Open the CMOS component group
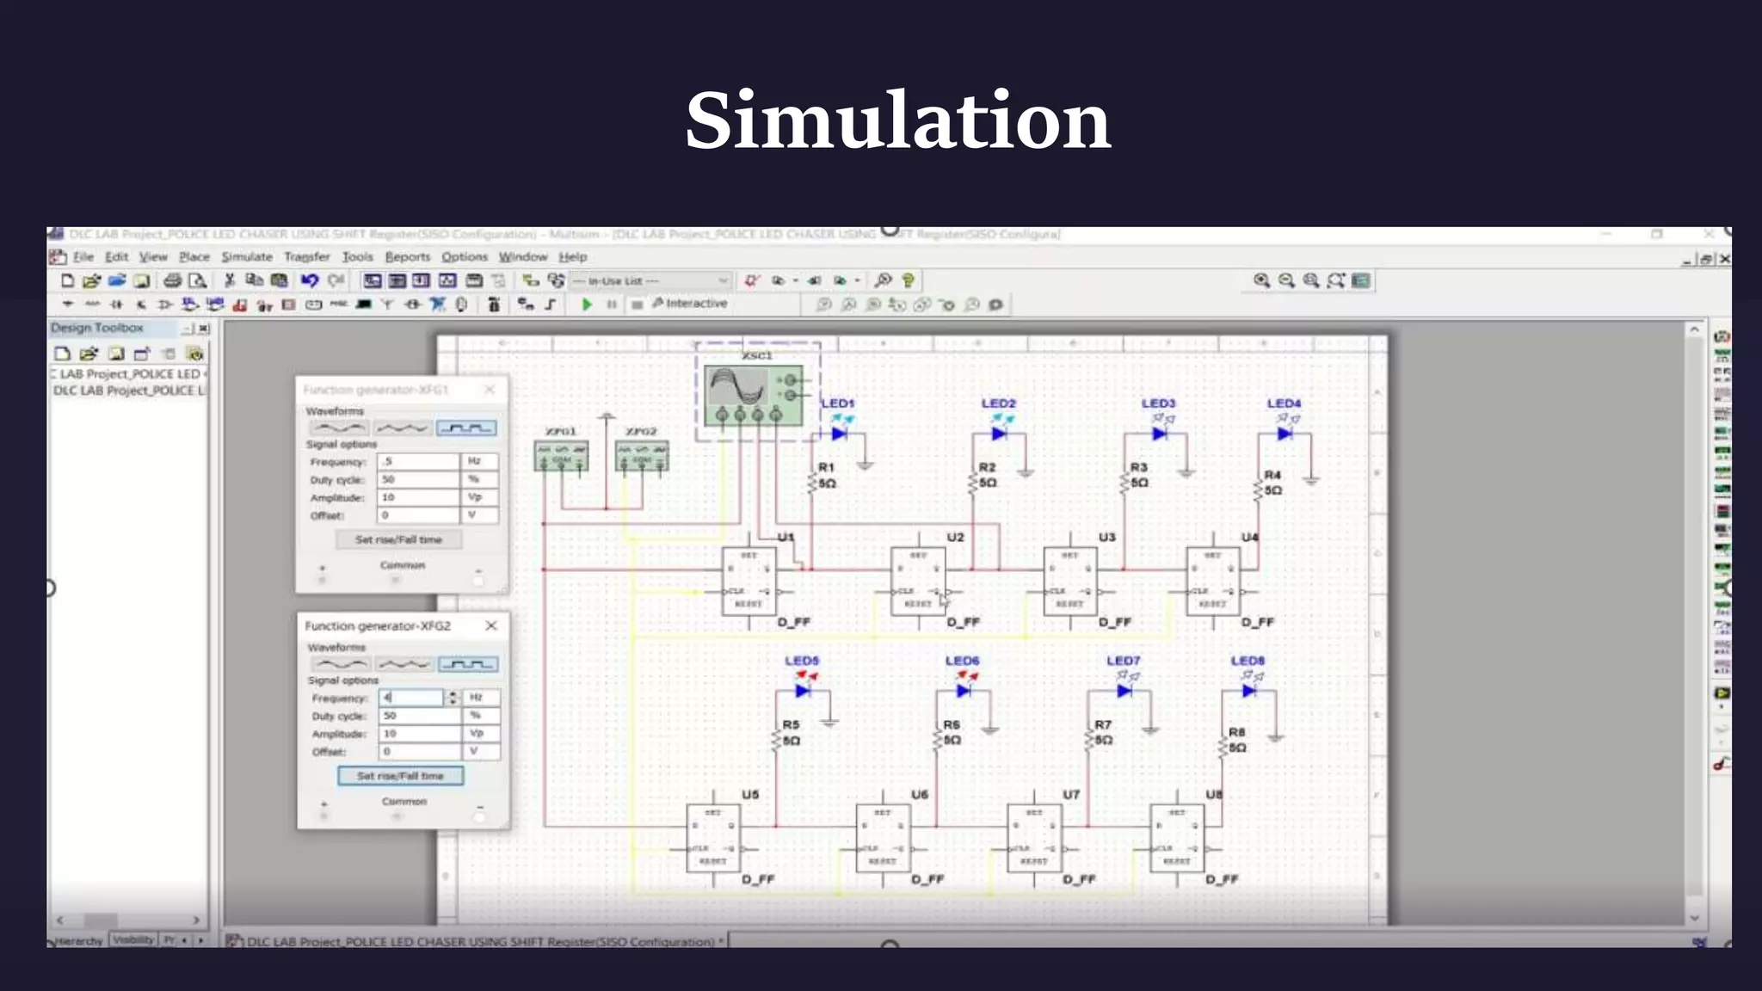Viewport: 1762px width, 991px height. [215, 305]
